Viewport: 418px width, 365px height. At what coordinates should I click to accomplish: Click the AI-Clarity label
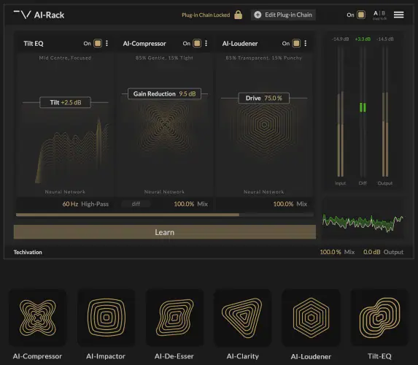[x=243, y=356]
